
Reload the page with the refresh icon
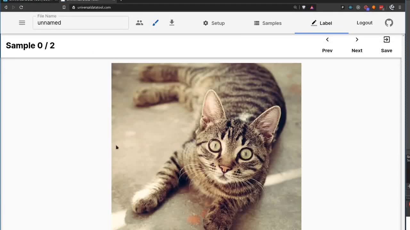[x=21, y=7]
